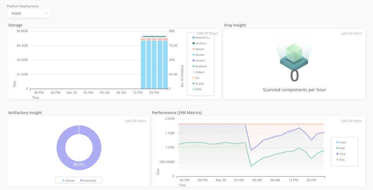This screenshot has width=373, height=190.
Task: Toggle Maven series in Storage legend
Action: (199, 49)
